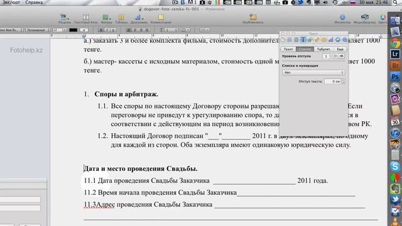Switch to the Текст tab in inspector
402x226 pixels.
(x=288, y=49)
